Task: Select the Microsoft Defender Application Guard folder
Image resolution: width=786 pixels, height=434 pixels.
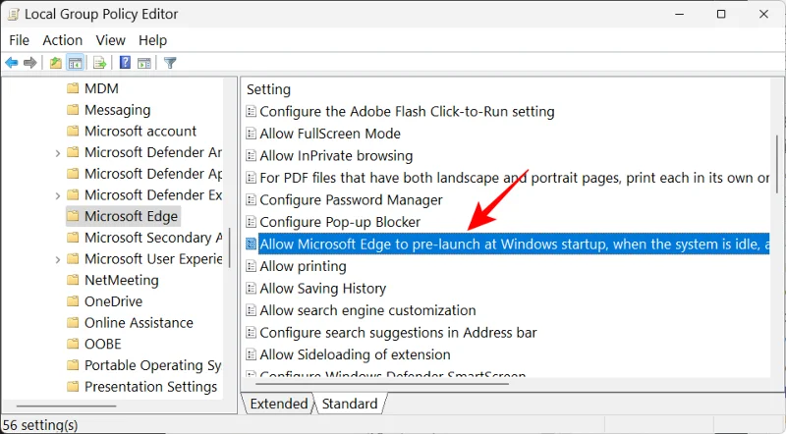Action: click(x=144, y=174)
